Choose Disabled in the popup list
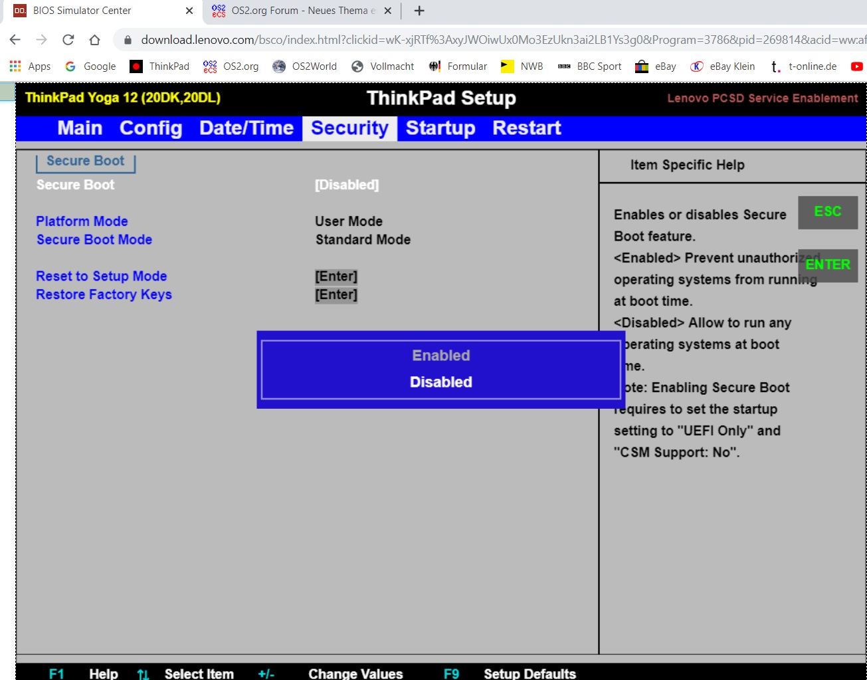 [x=441, y=382]
